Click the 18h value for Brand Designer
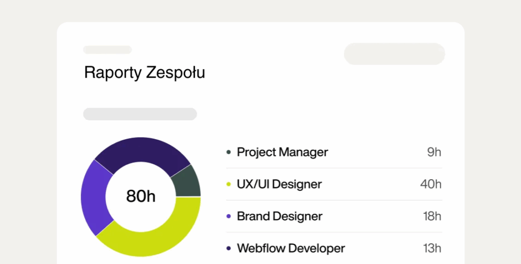Viewport: 521px width, 264px height. tap(432, 216)
